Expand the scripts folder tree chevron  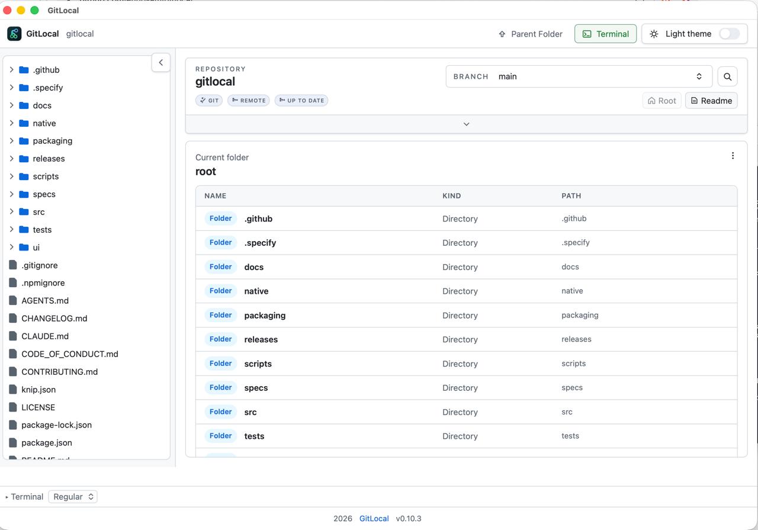point(11,176)
